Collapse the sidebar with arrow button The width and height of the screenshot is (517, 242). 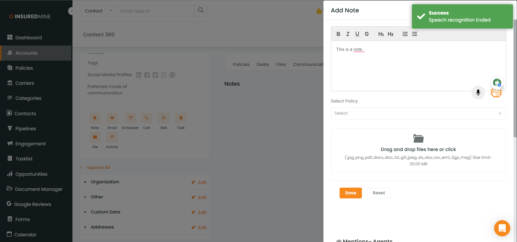click(x=72, y=11)
